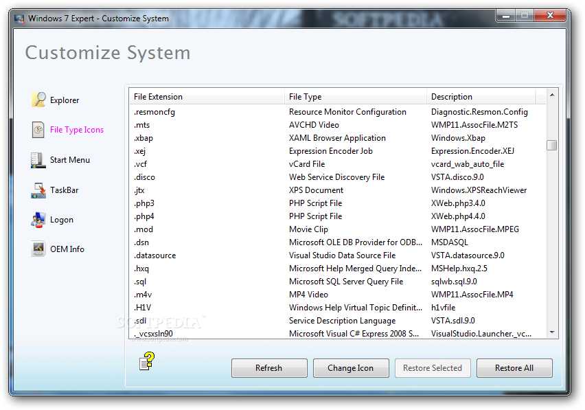Image resolution: width=585 pixels, height=410 pixels.
Task: Select the .php4 extension row
Action: point(337,216)
